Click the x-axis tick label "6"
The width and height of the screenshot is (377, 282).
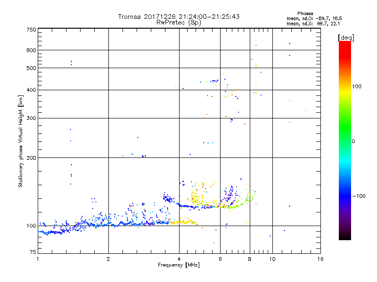[220, 259]
